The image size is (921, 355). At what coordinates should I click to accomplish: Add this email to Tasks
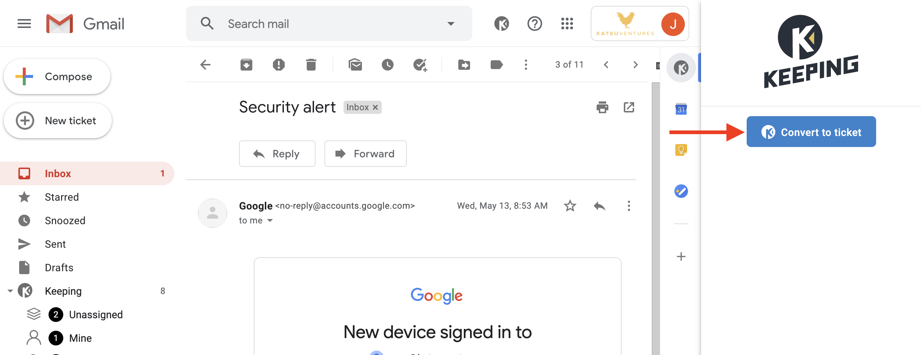point(420,65)
